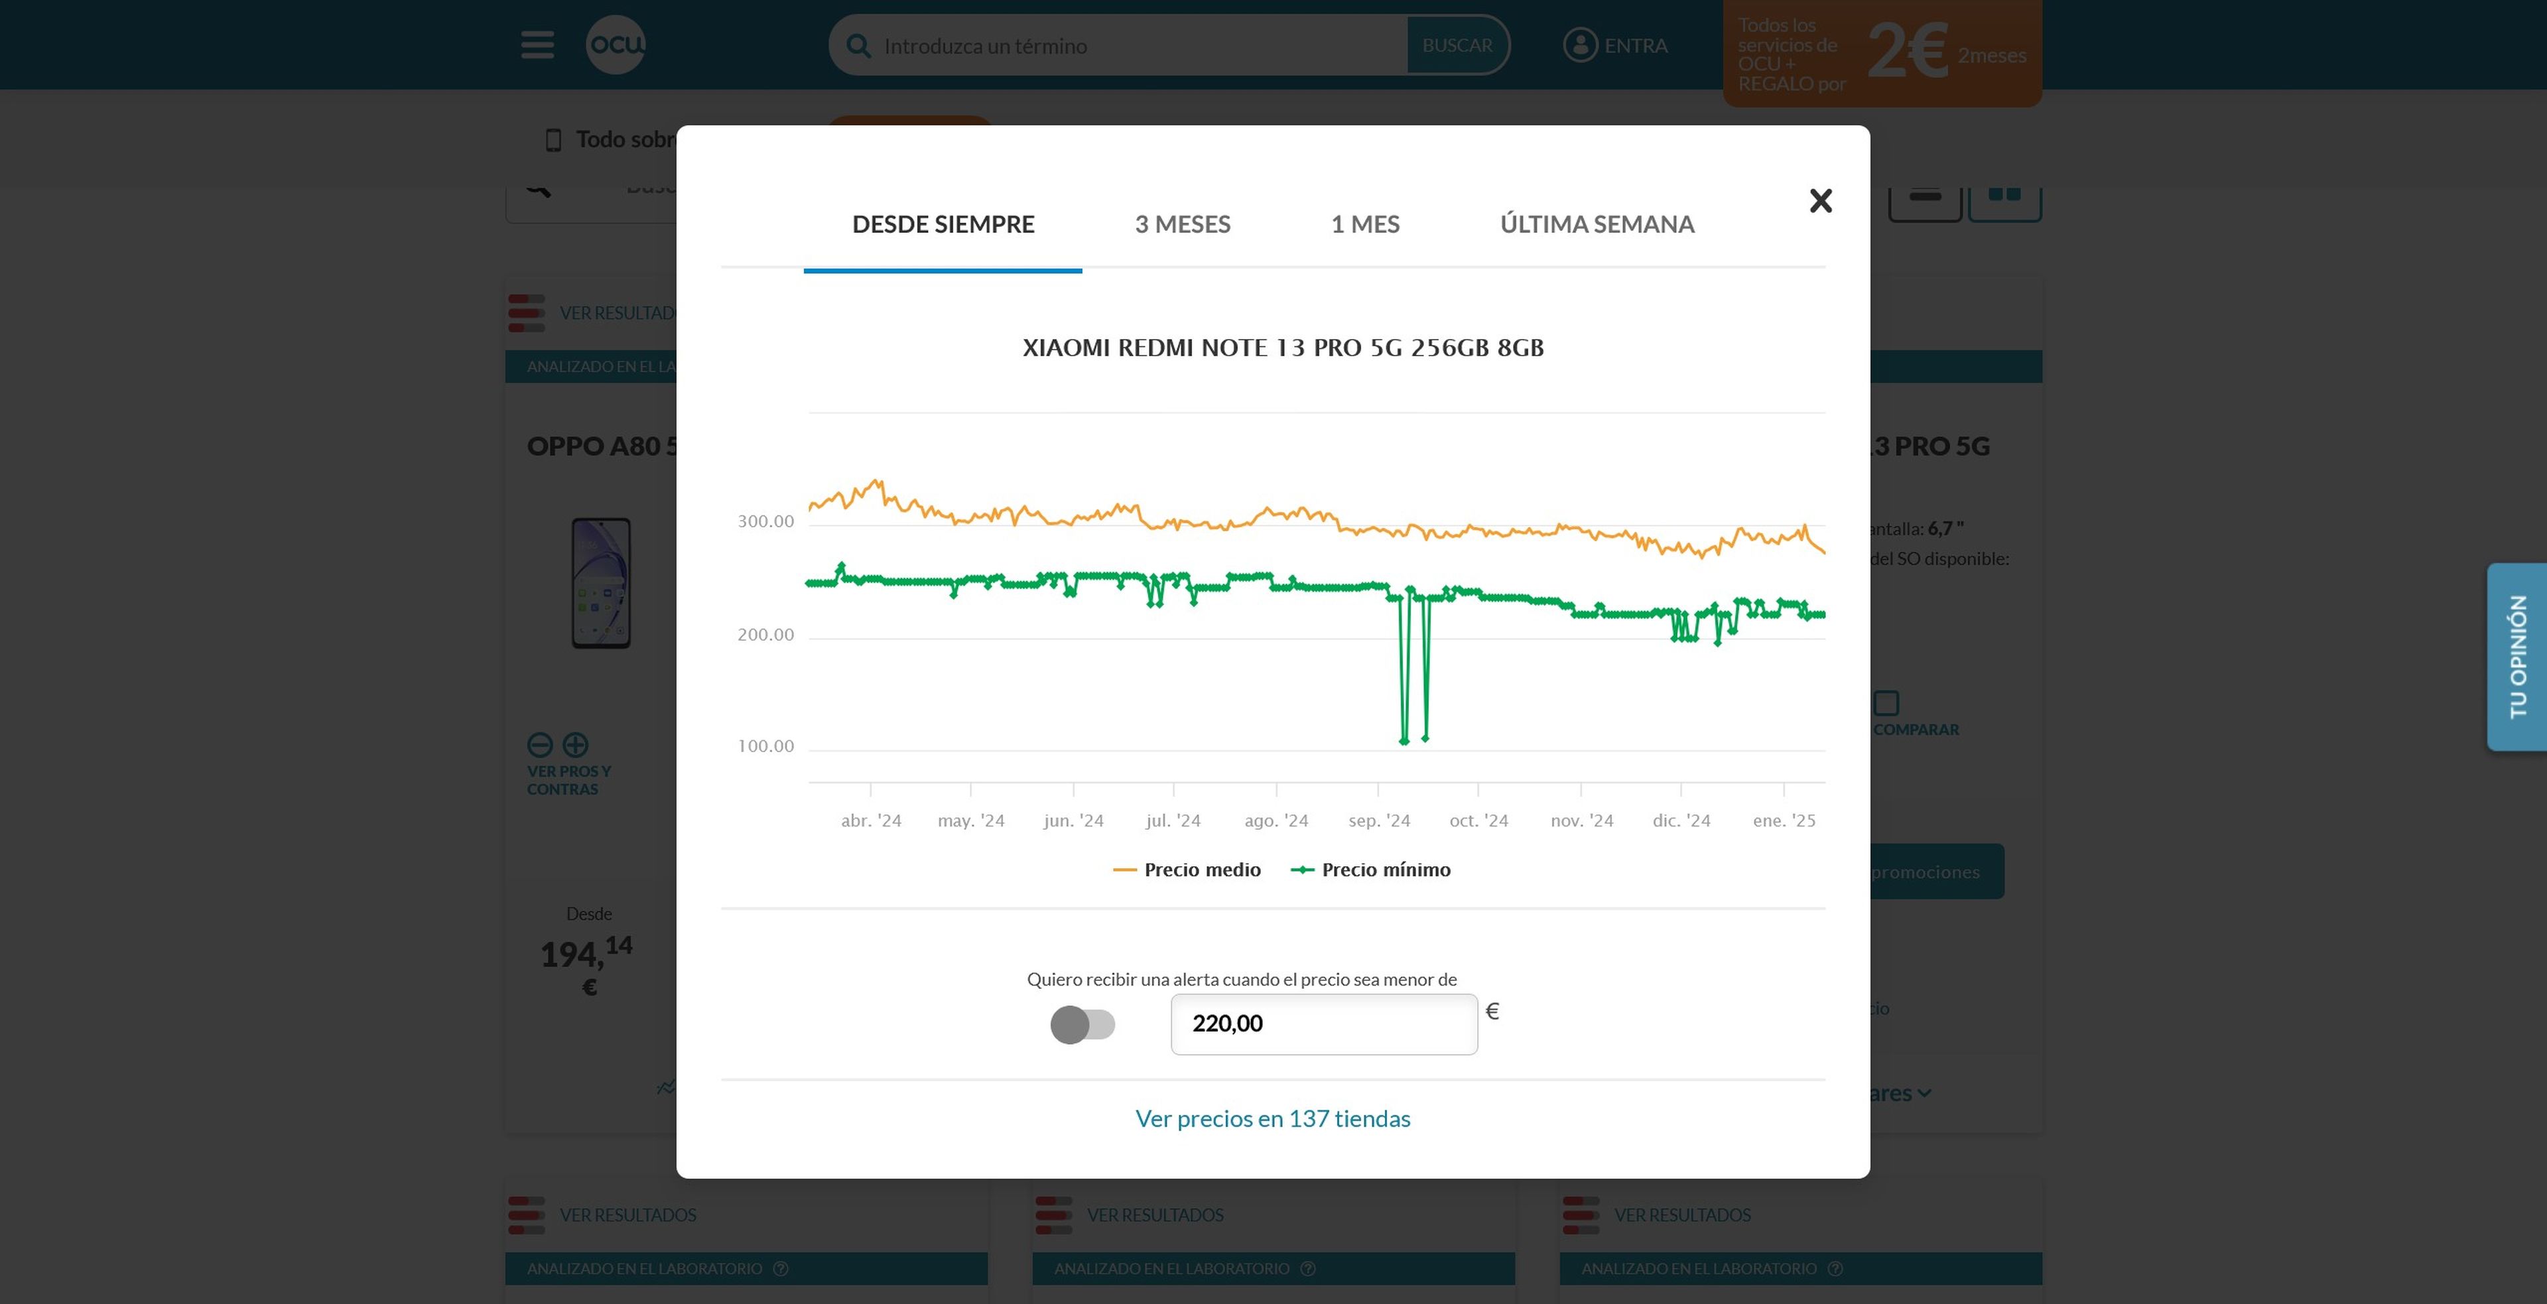Select the grid view icon

point(2004,201)
